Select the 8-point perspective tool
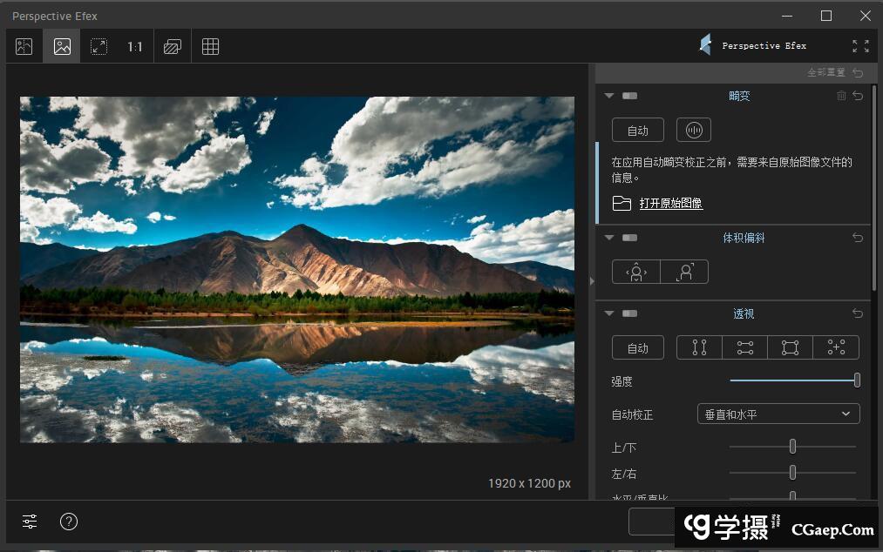This screenshot has width=883, height=552. point(836,347)
